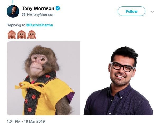161x125 pixels.
Task: Open the Tony Morrison display name link
Action: (38, 9)
